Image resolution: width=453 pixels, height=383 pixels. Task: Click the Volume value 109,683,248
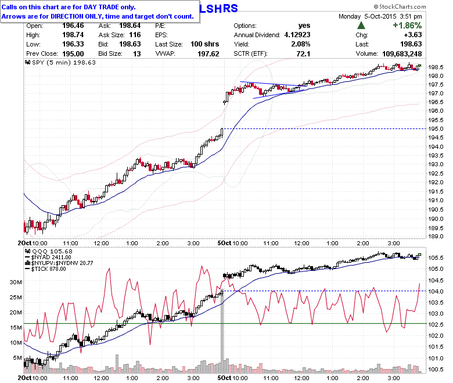[x=402, y=54]
